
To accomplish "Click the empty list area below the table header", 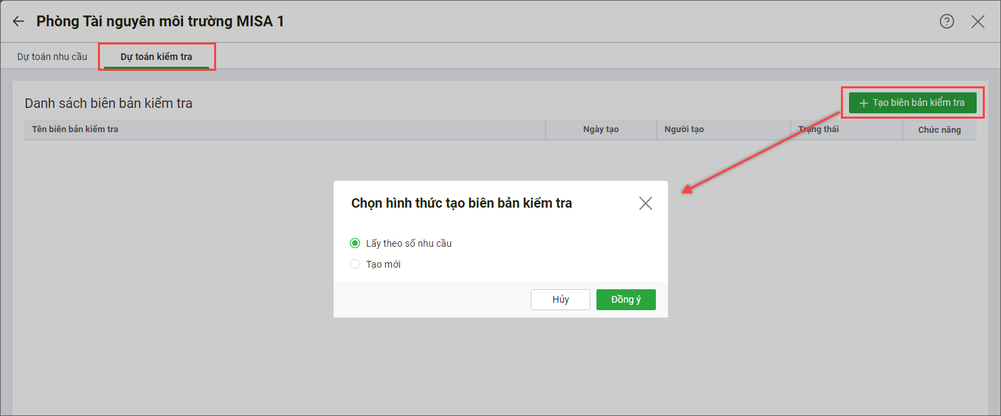I will [x=169, y=270].
